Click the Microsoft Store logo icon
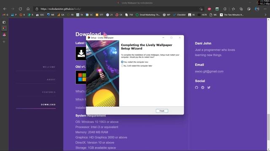270x151 pixels. point(81,77)
